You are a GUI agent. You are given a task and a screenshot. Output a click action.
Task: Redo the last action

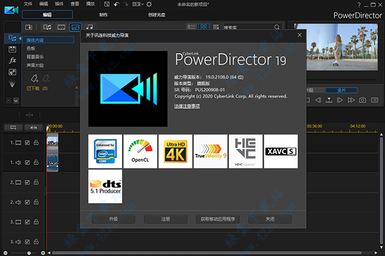[126, 4]
